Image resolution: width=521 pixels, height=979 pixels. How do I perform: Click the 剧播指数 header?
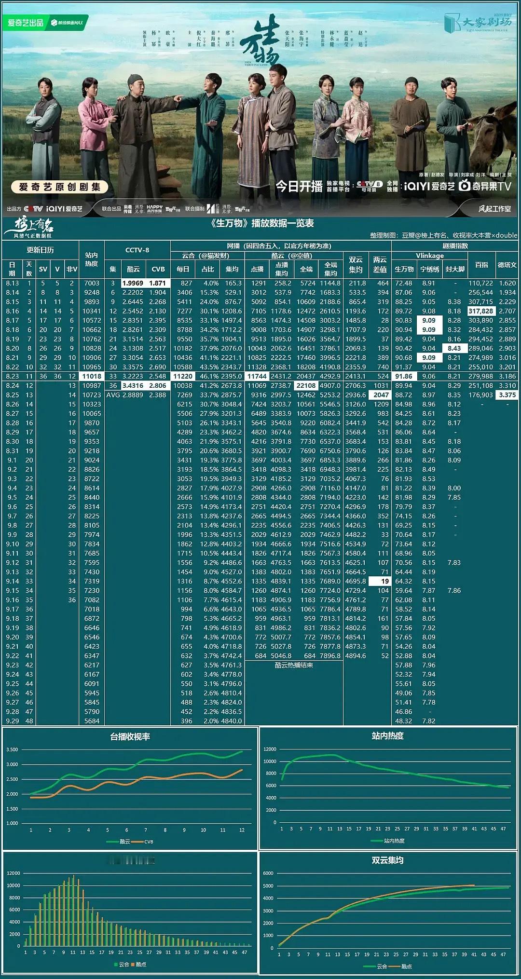(455, 246)
